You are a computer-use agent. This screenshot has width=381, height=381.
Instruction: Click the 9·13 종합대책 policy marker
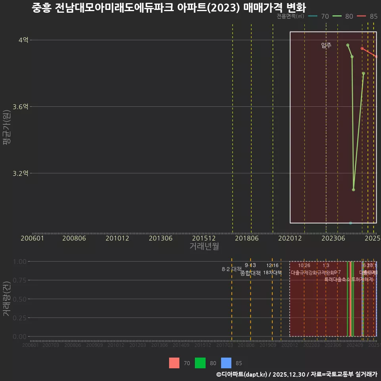[250, 269]
